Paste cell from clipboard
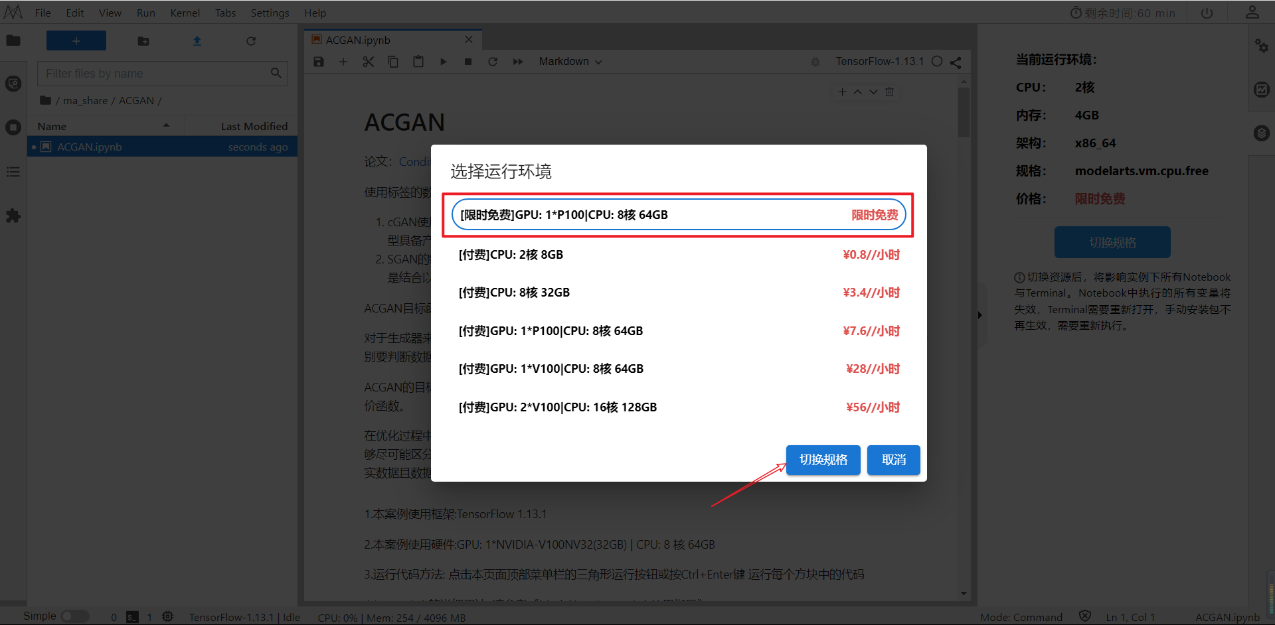Screen dimensions: 1275x625 (x=418, y=62)
